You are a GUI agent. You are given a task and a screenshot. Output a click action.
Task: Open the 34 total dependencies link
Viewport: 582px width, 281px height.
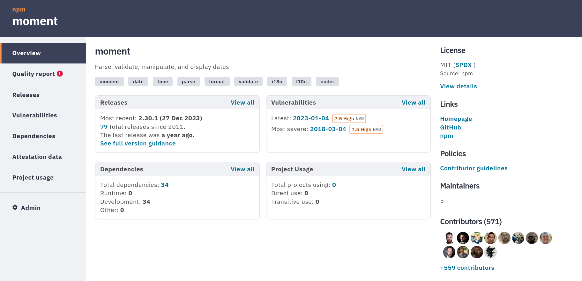[165, 185]
